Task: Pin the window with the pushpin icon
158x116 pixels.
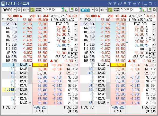Action: [x=125, y=4]
